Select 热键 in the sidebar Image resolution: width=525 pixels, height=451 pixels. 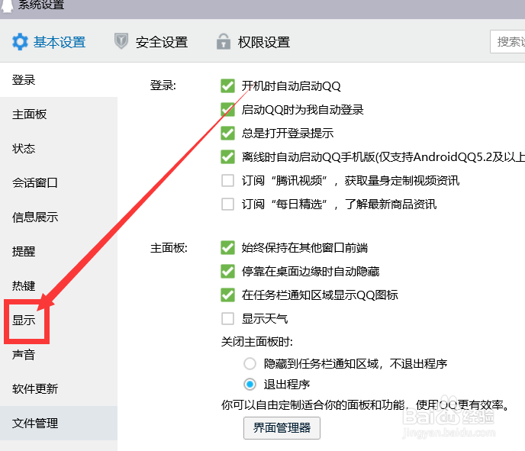59,285
